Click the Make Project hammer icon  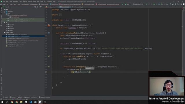[x=122, y=4]
